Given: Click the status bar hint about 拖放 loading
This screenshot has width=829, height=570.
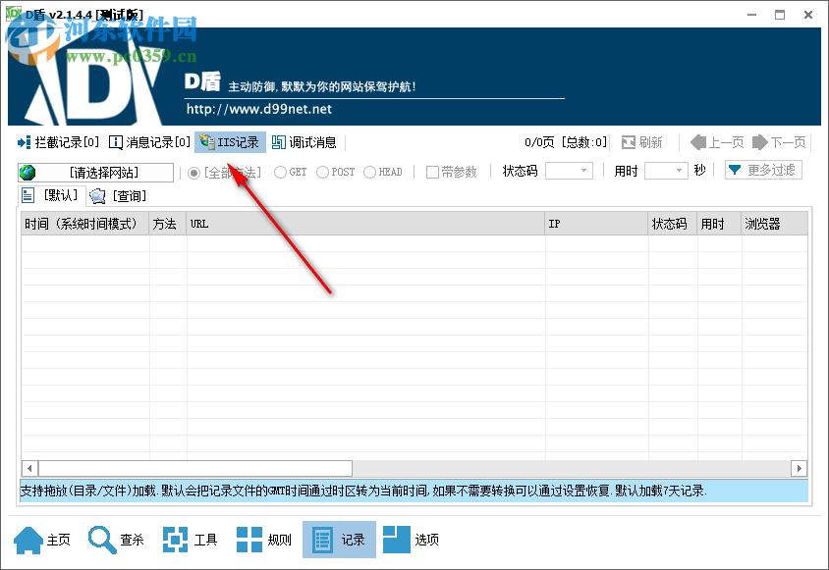Looking at the screenshot, I should (x=414, y=491).
